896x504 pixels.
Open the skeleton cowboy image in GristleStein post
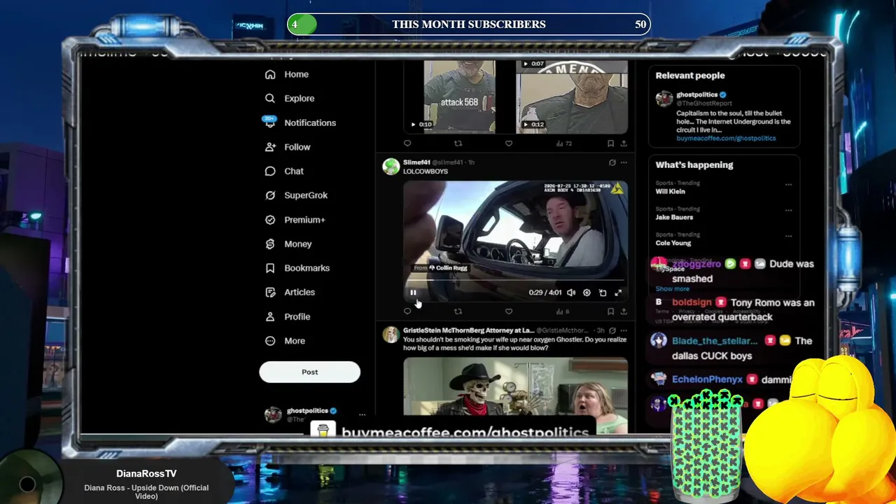pyautogui.click(x=515, y=386)
